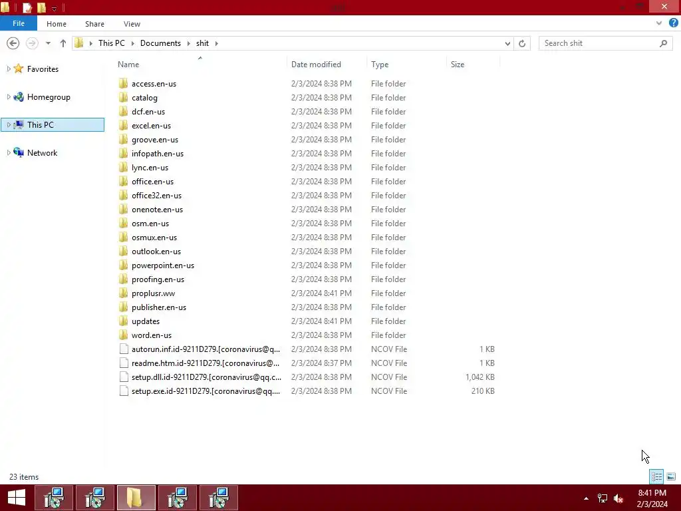Open address bar history dropdown
This screenshot has height=511, width=681.
pos(507,43)
